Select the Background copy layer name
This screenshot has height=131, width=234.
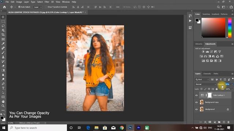(x=212, y=102)
